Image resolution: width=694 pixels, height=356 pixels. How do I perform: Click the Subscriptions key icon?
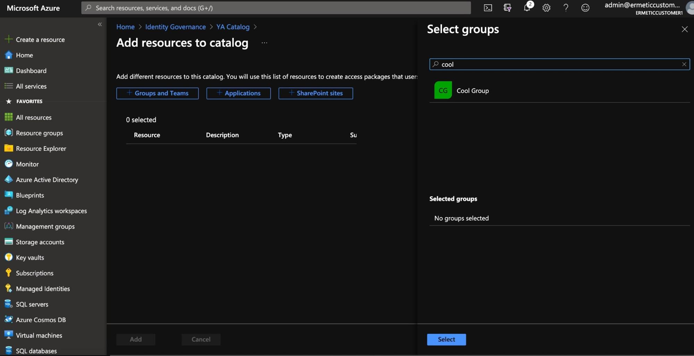(x=9, y=273)
